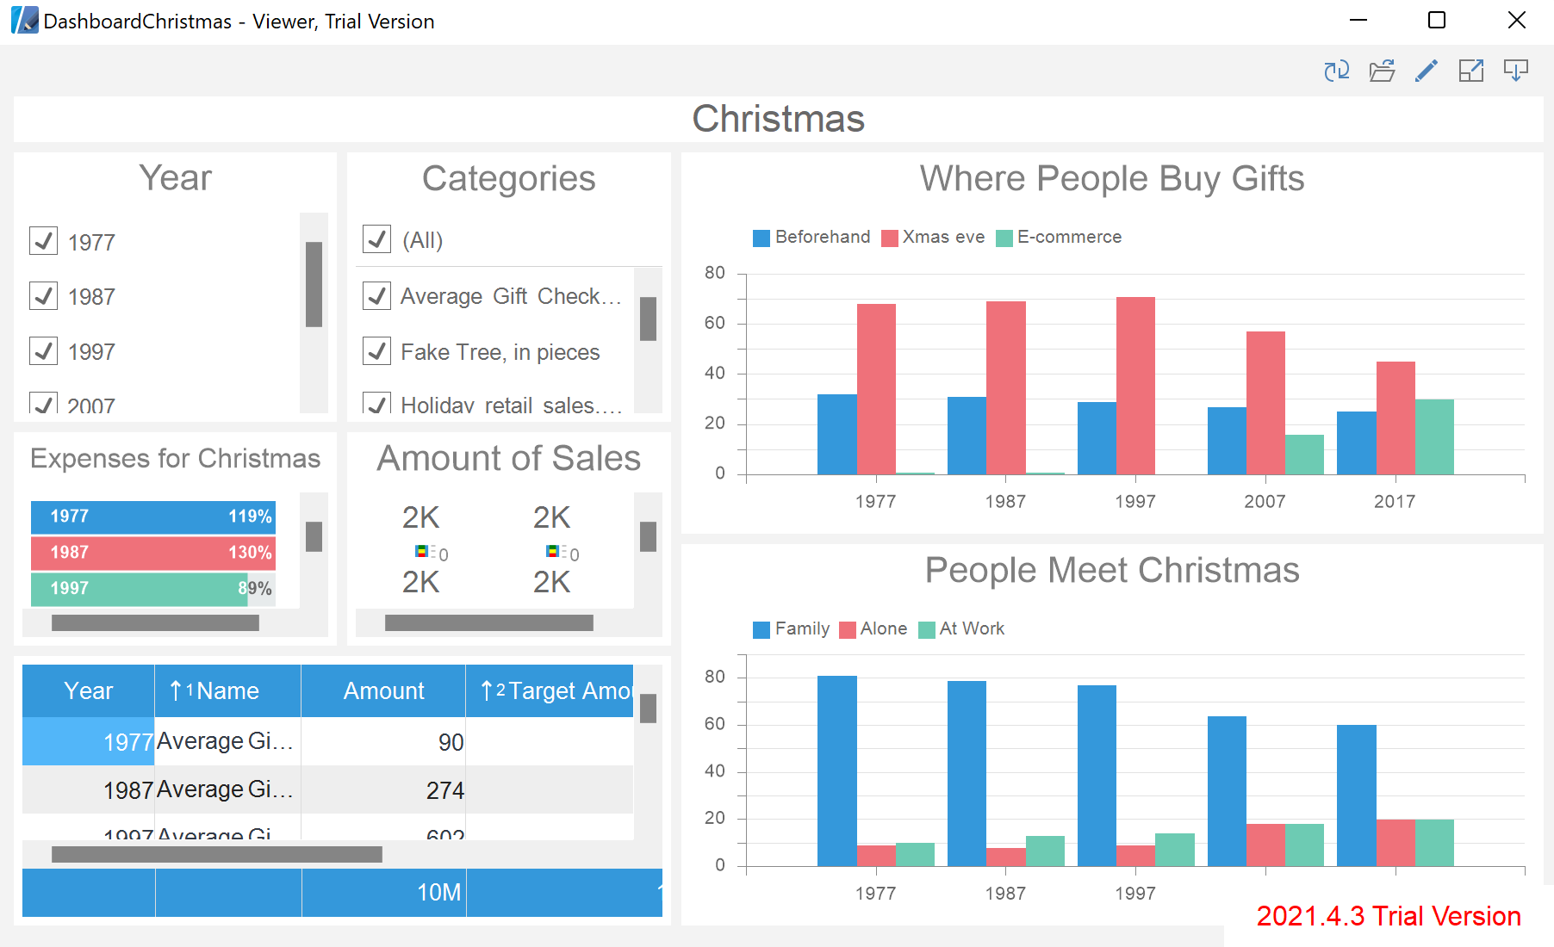Viewport: 1554px width, 947px height.
Task: Click the DashboardChristmas app icon in title bar
Action: [24, 20]
